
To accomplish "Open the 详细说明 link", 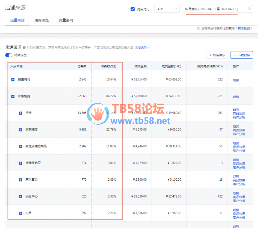I will click(142, 48).
